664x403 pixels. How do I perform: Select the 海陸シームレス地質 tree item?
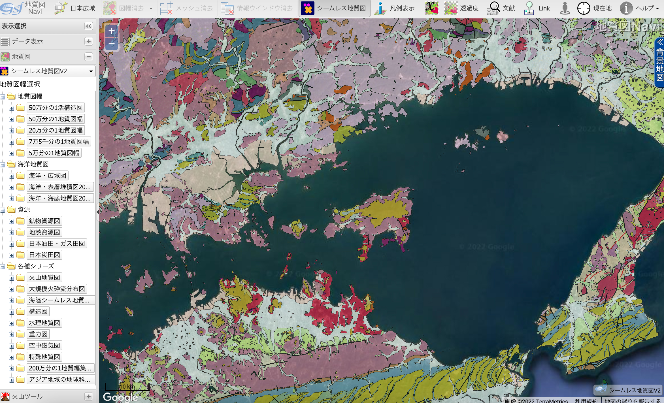[x=61, y=300]
